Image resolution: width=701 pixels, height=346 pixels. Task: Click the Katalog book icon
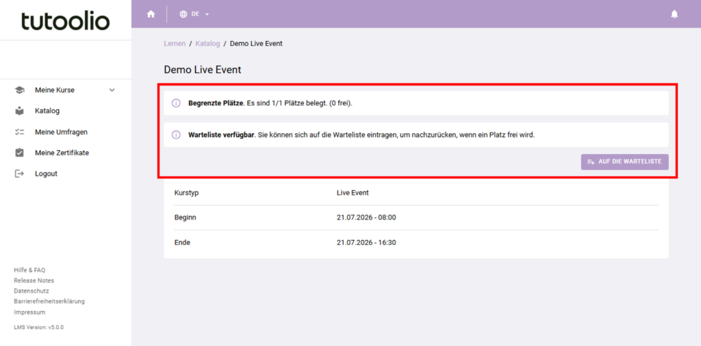[19, 111]
